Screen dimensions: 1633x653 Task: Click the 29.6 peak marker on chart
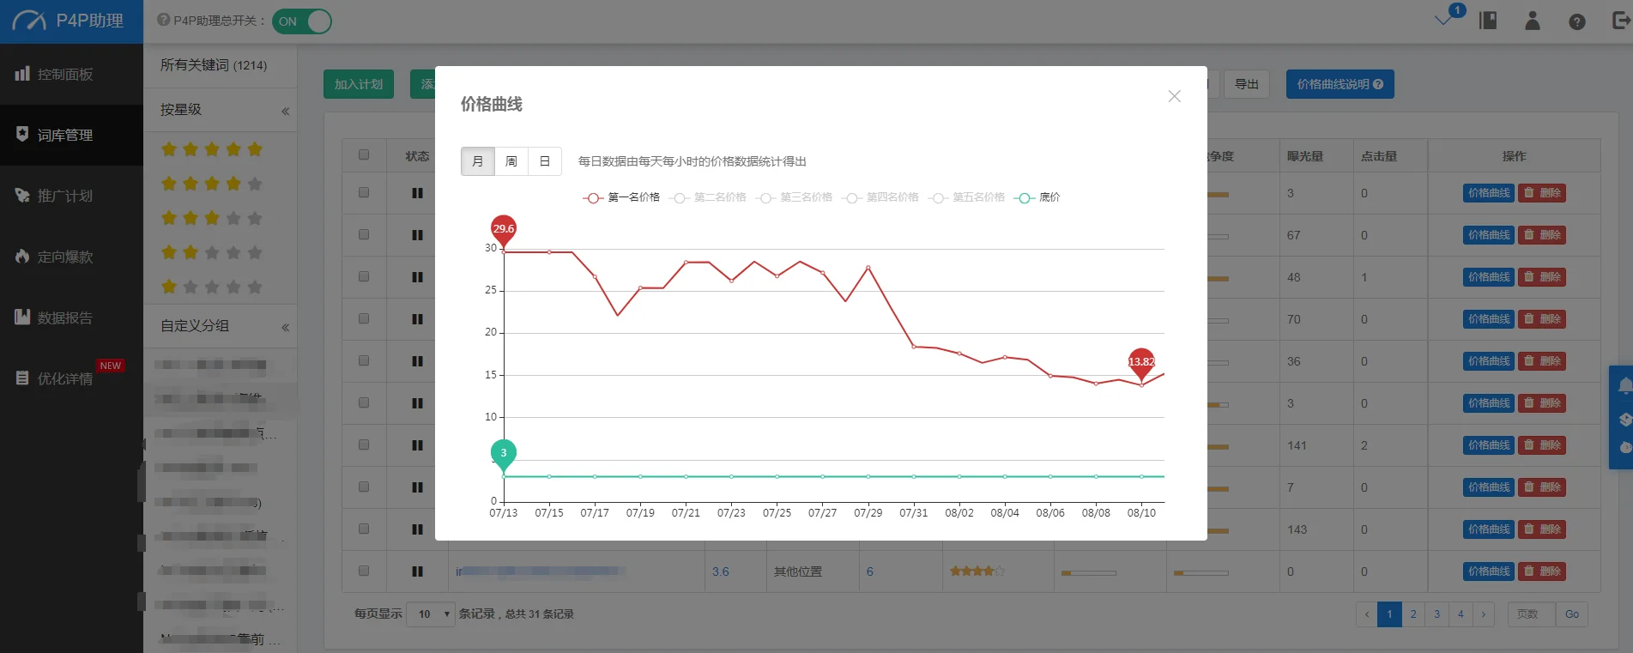coord(504,229)
